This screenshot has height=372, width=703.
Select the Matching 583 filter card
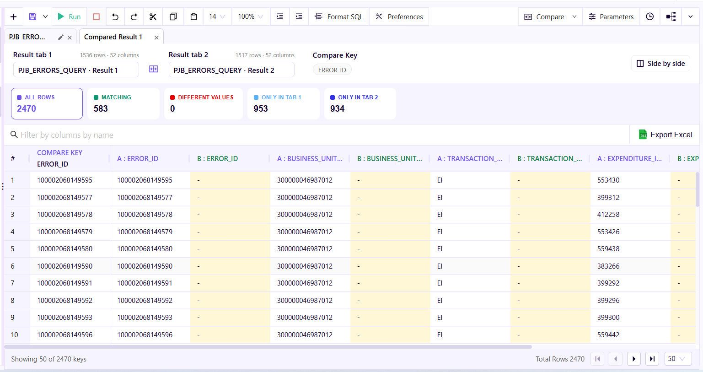[x=123, y=104]
